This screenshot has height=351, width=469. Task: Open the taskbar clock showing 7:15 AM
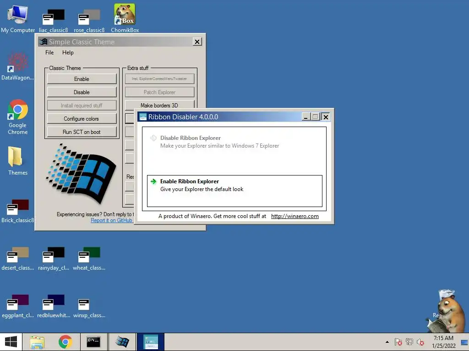click(x=443, y=342)
